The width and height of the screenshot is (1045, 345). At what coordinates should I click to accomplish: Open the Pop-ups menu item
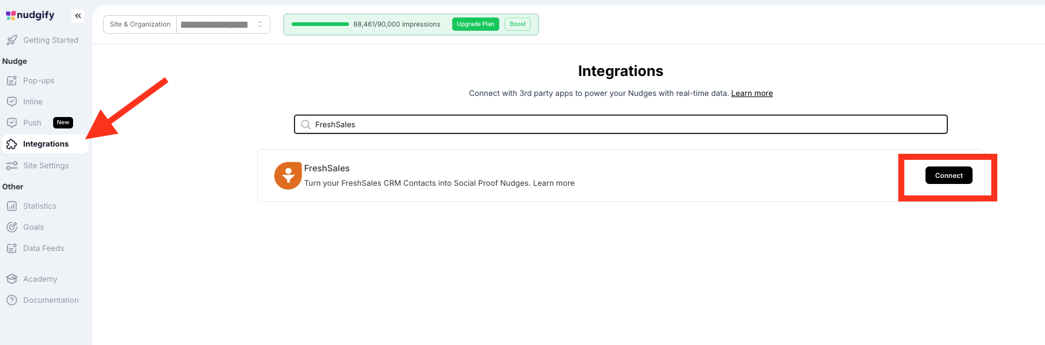point(45,81)
